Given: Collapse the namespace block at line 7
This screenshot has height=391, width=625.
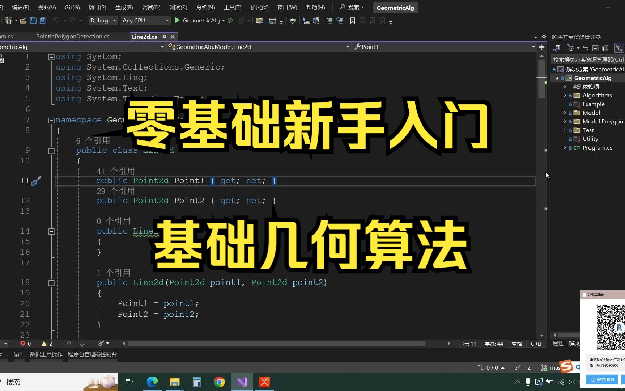Looking at the screenshot, I should [x=51, y=120].
